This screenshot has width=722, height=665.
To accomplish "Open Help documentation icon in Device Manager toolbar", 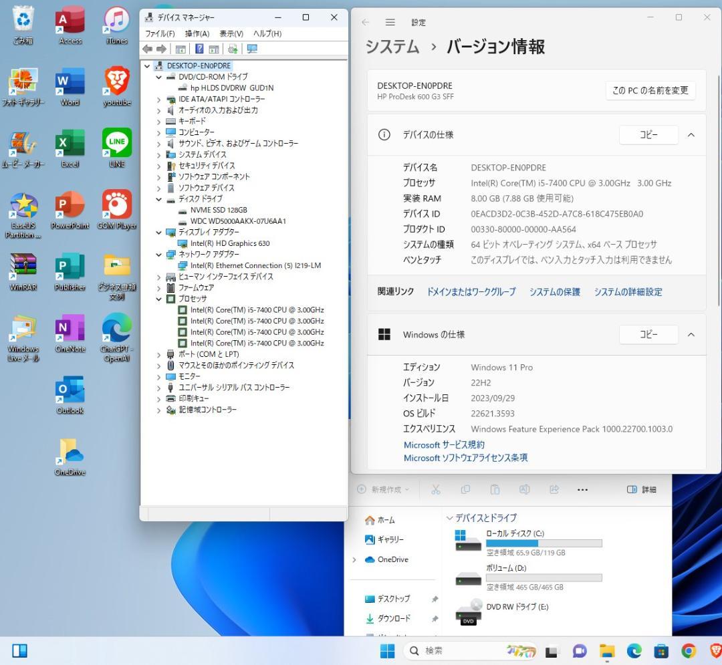I will (x=201, y=48).
